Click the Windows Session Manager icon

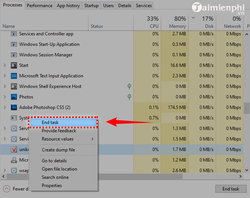click(x=13, y=55)
